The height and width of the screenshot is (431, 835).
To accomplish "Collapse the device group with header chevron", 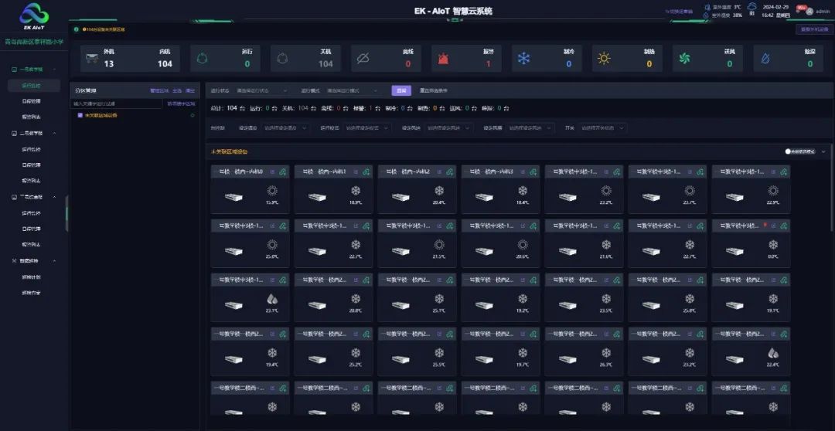I will pyautogui.click(x=823, y=152).
